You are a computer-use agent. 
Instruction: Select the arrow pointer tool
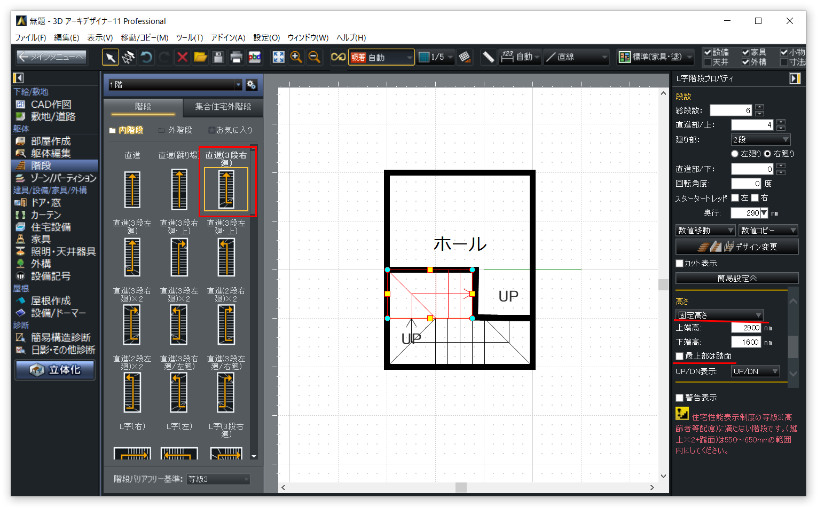tap(111, 57)
